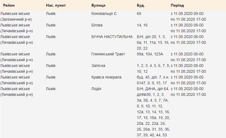Screen dimensions: 226x138
Task: Click district cell in the Бігова row
Action: click(x=17, y=28)
